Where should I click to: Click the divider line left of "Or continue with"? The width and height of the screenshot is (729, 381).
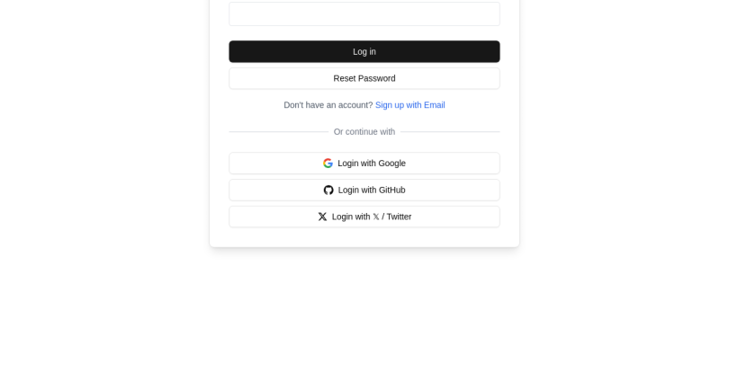tap(278, 132)
